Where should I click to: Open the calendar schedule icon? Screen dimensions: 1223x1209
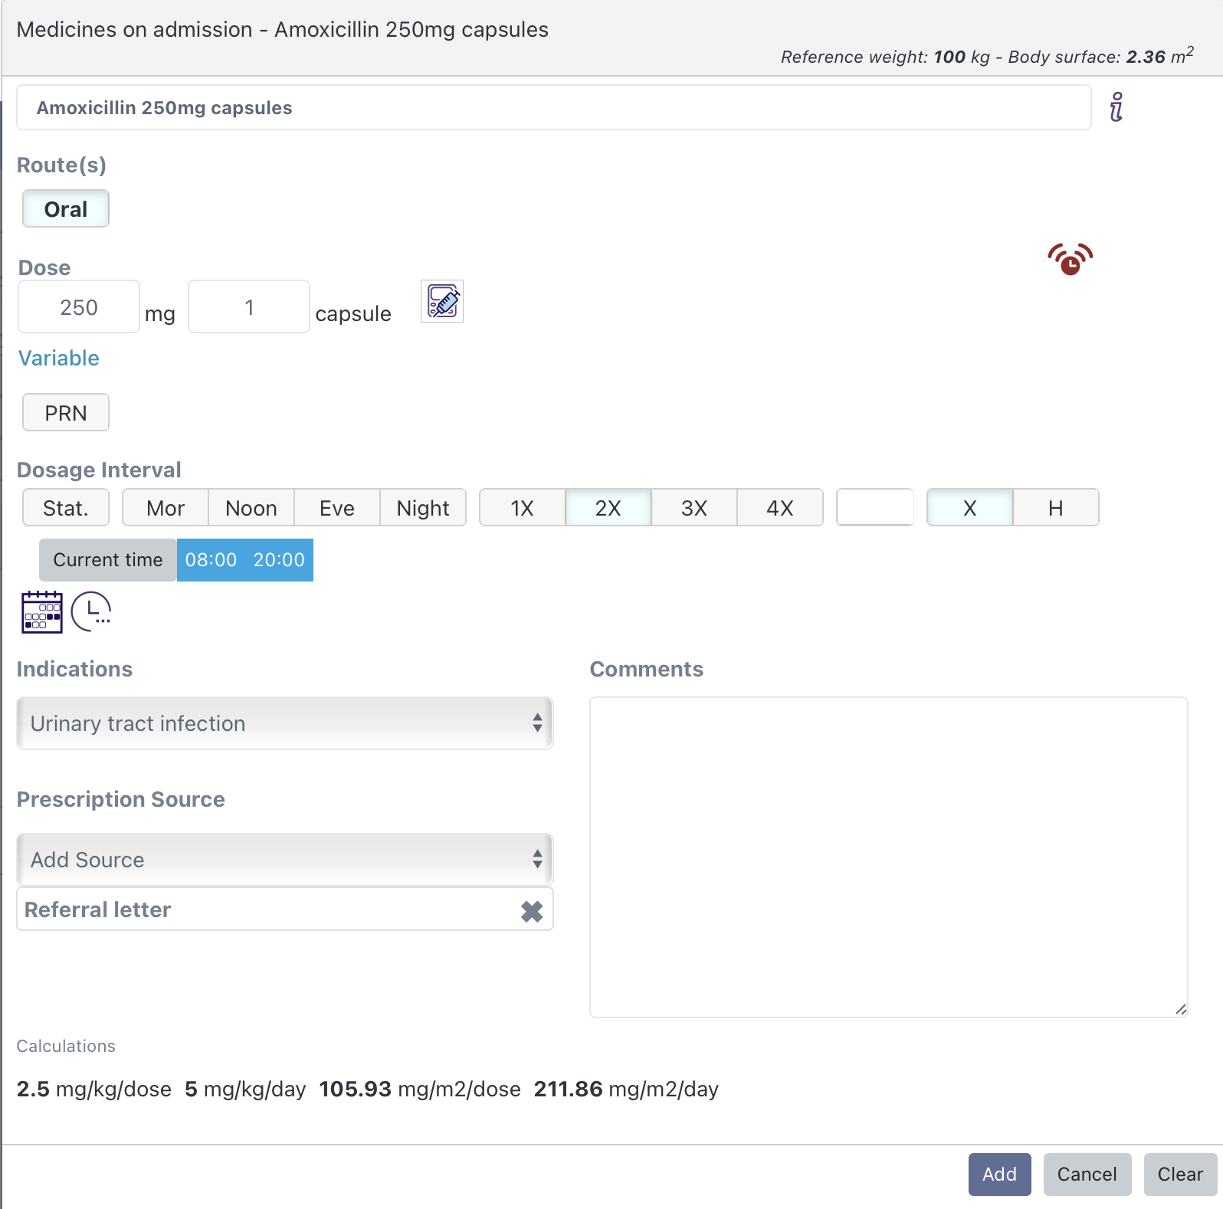pyautogui.click(x=42, y=611)
